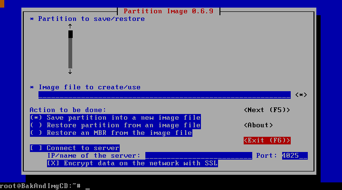342x190 pixels.
Task: Toggle Encrypt data on the network with SSL
Action: [133, 163]
